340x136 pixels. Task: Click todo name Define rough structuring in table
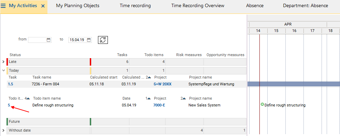click(53, 105)
